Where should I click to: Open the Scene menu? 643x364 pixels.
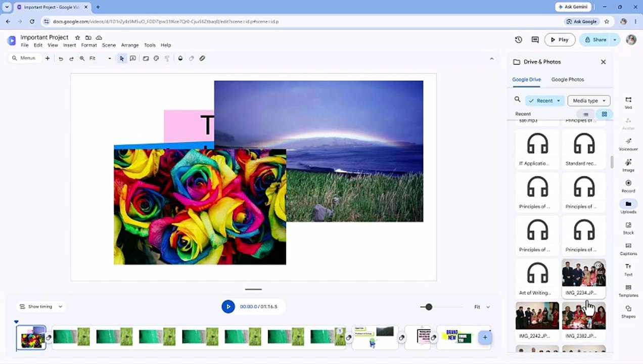(x=109, y=45)
